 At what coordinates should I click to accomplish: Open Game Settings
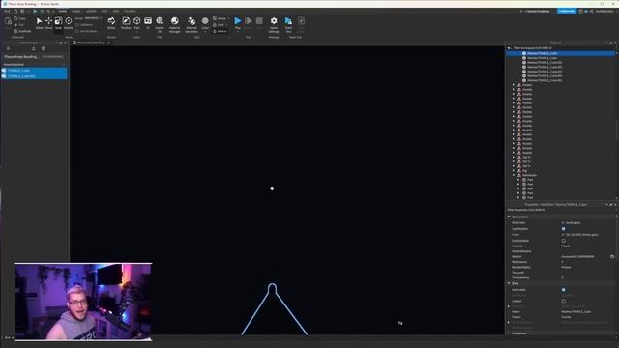click(274, 24)
